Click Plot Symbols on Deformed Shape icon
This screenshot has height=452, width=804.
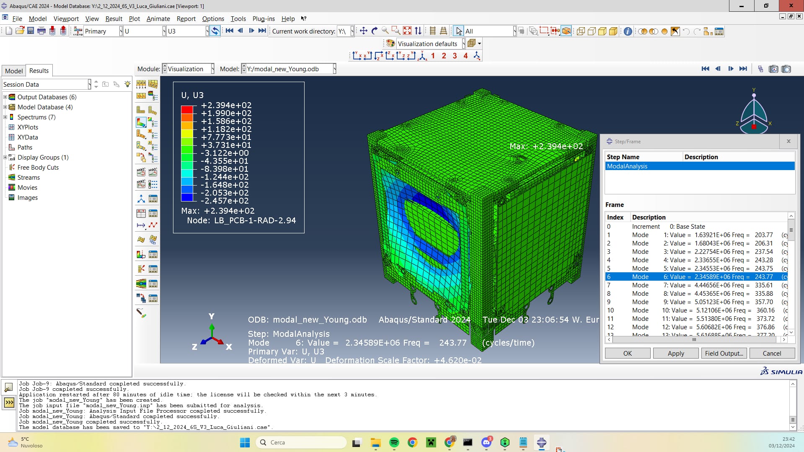point(141,134)
